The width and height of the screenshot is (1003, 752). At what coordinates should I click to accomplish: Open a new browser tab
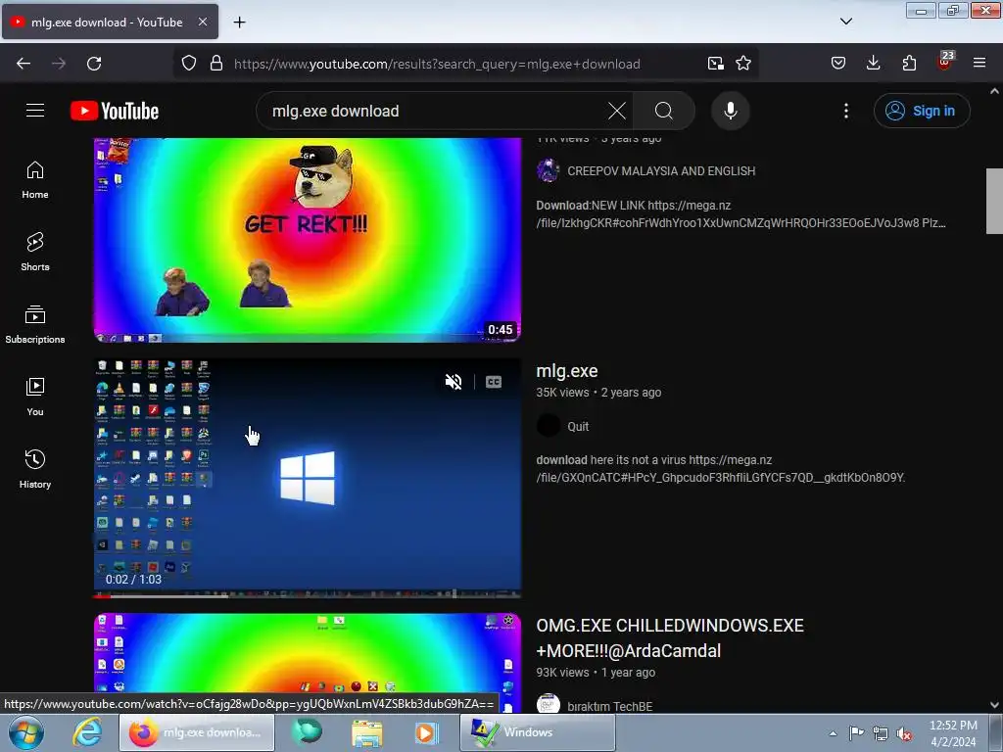(239, 23)
